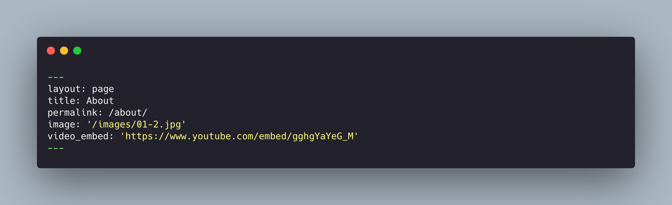Click the title key
Screen dimensions: 672x205
[x=61, y=101]
